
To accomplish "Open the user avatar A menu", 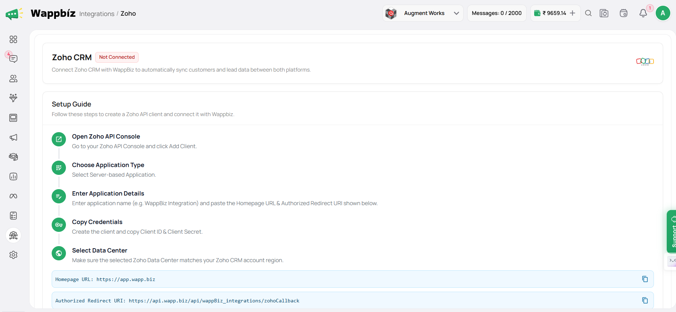I will (x=663, y=13).
